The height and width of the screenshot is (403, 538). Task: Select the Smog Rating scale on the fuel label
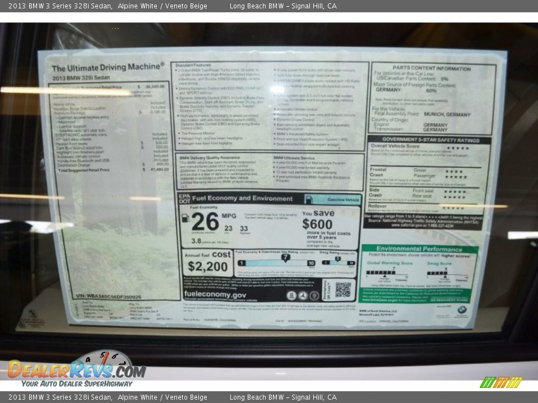(x=338, y=263)
